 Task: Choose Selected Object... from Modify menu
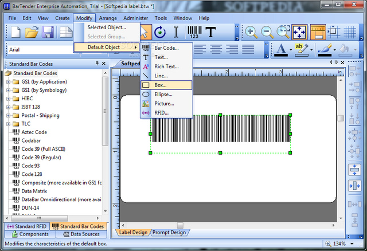click(x=107, y=28)
